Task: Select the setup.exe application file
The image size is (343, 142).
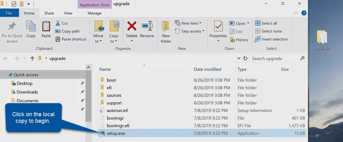Action: (x=202, y=133)
